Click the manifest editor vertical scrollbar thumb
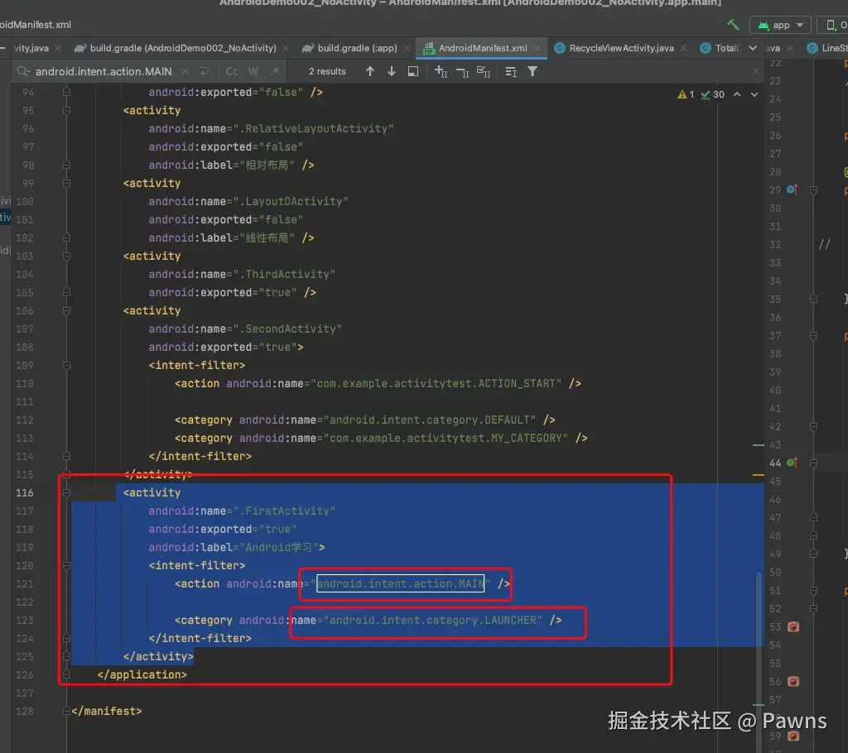 (759, 638)
